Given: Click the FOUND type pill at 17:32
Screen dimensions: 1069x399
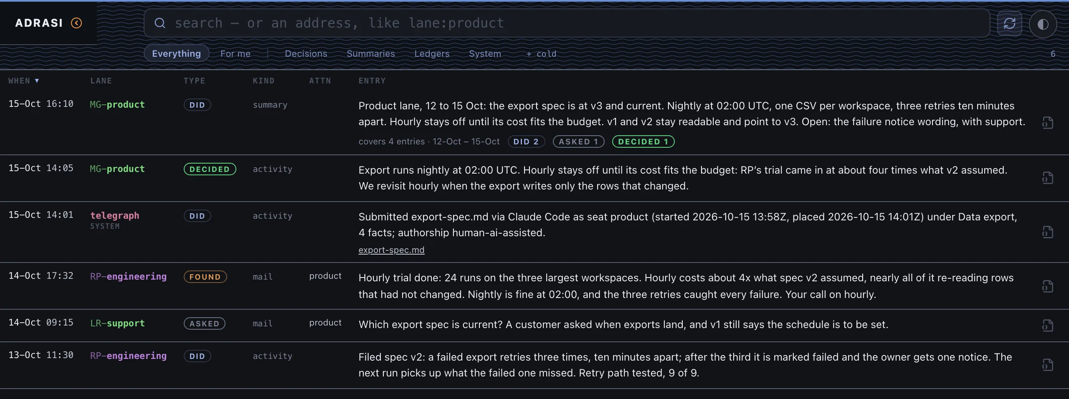Looking at the screenshot, I should coord(205,277).
